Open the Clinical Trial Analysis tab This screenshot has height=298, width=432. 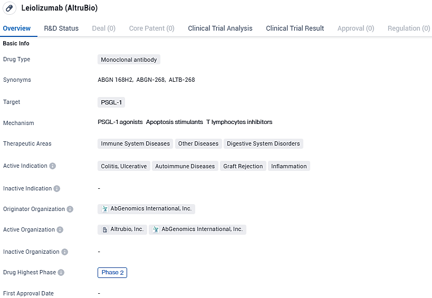(x=220, y=28)
